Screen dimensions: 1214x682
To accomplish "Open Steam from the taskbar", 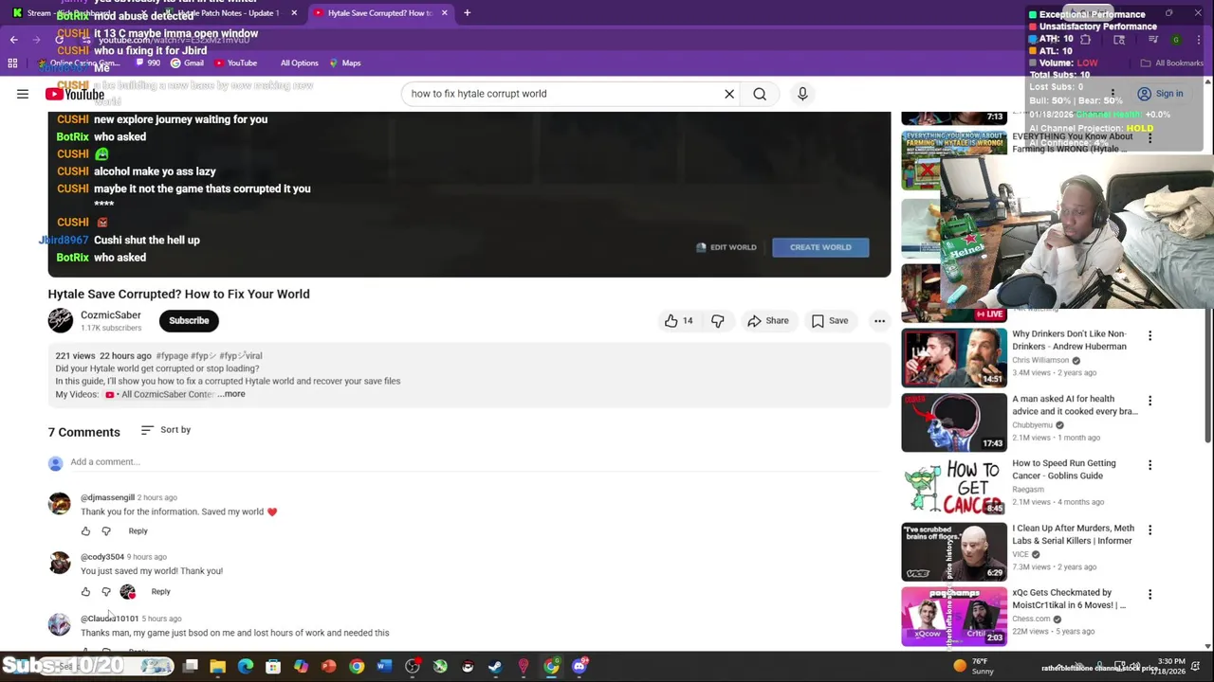I will [x=495, y=667].
